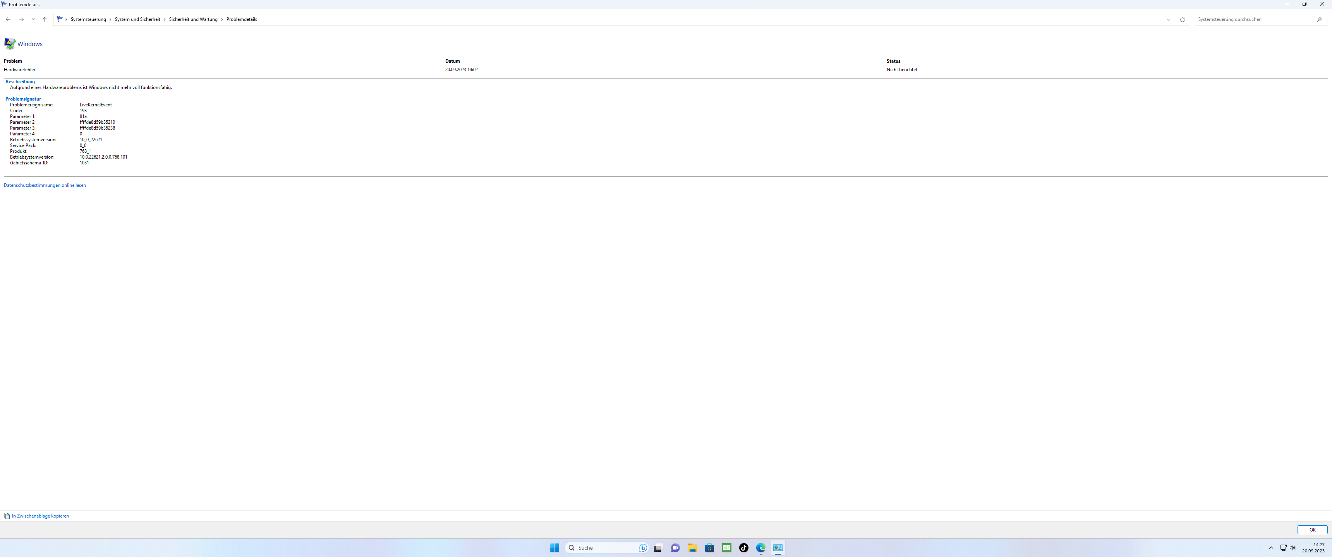1332x557 pixels.
Task: Click the OK button
Action: click(x=1312, y=530)
